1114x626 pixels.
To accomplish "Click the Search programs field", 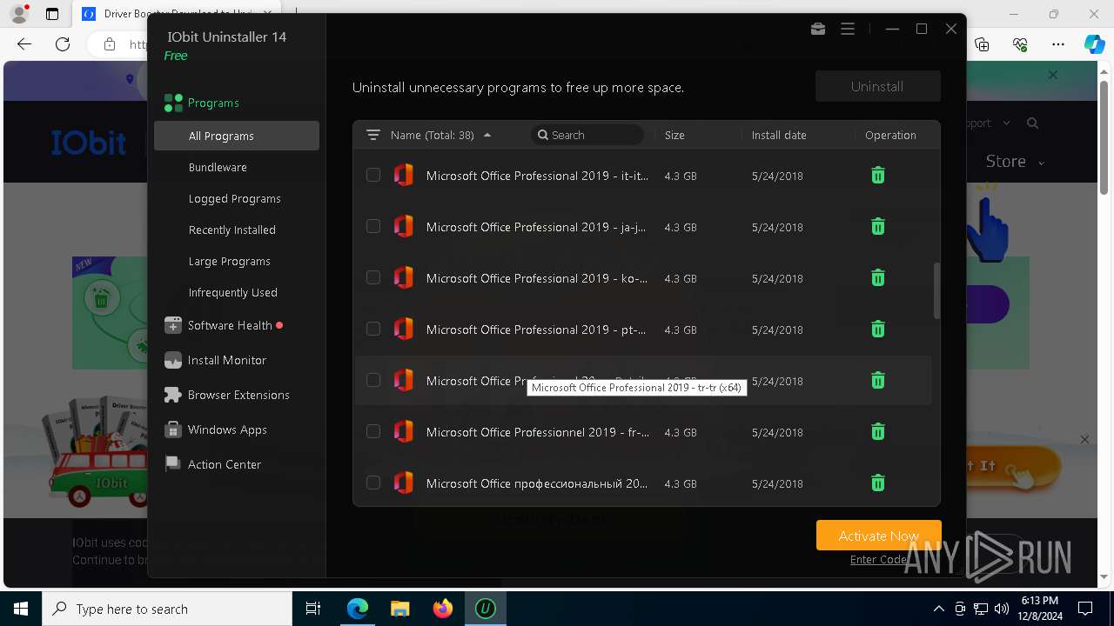I will click(587, 135).
